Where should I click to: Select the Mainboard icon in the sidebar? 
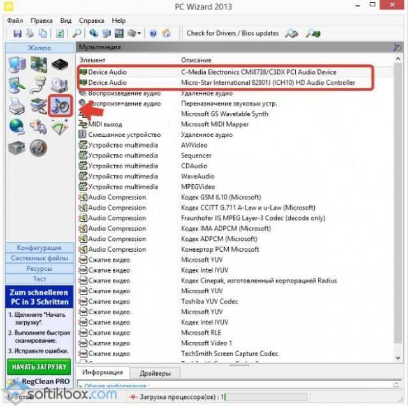(x=39, y=64)
